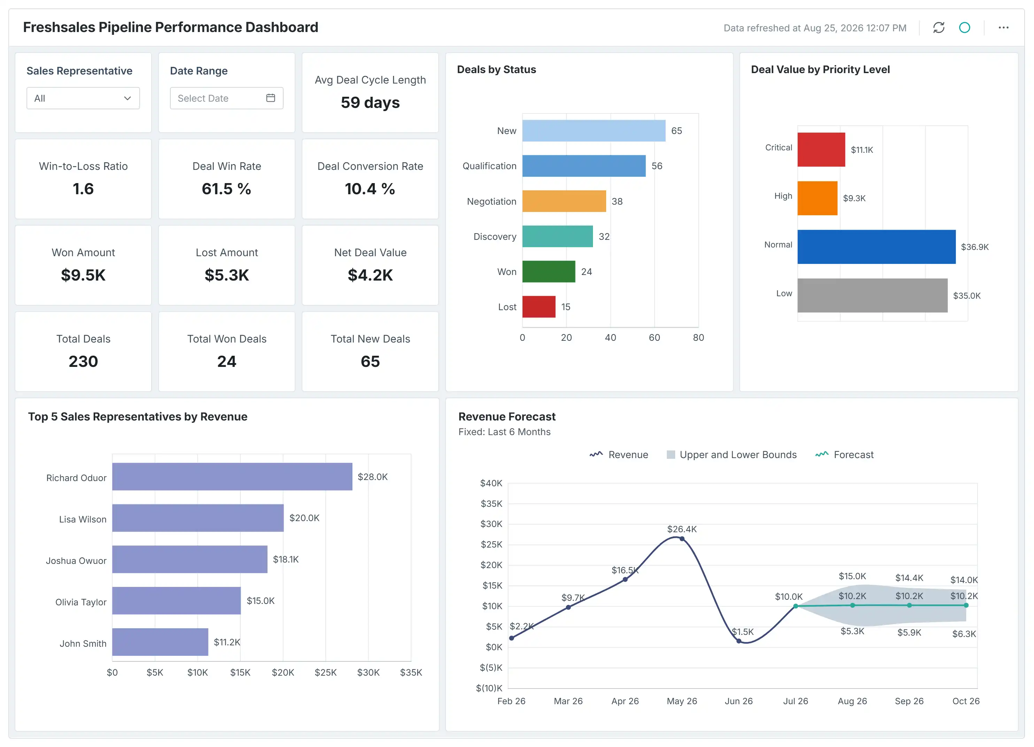
Task: Click the refresh data icon
Action: 938,28
